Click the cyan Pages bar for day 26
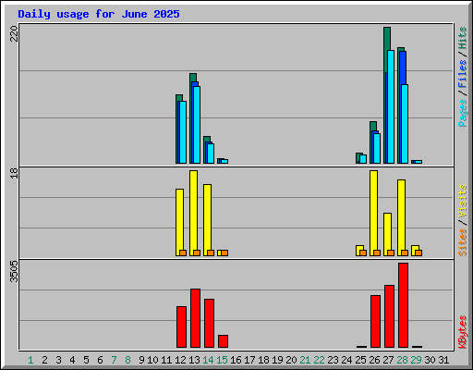 [x=377, y=148]
